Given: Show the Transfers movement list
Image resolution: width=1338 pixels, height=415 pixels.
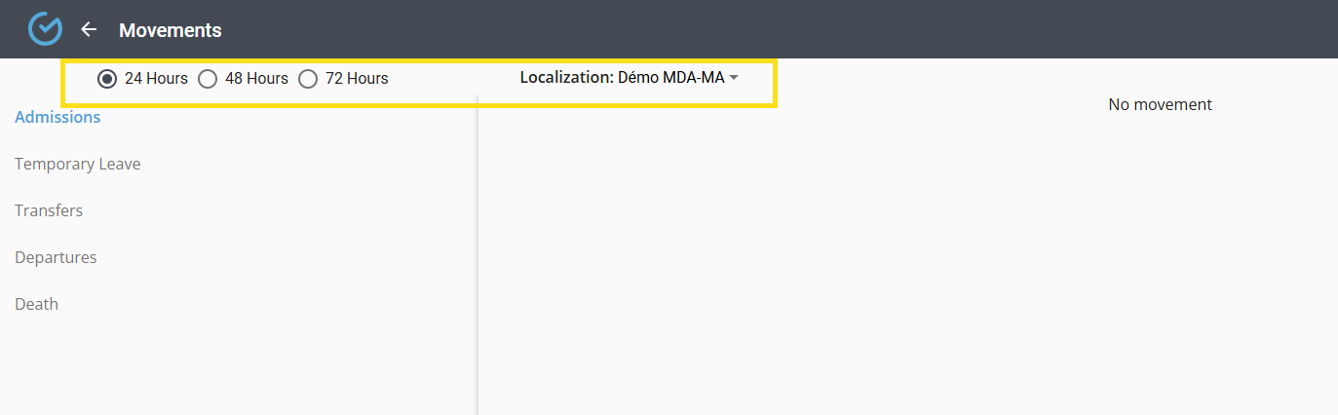Looking at the screenshot, I should [x=49, y=210].
